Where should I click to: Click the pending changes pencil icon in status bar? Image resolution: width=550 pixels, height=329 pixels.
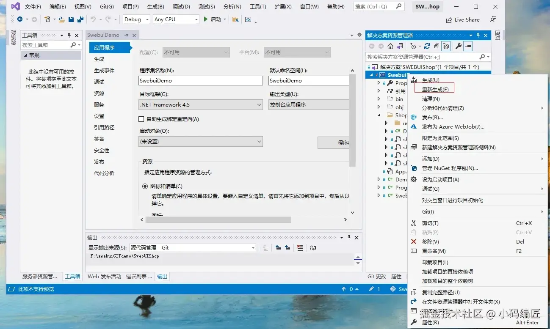tap(371, 289)
